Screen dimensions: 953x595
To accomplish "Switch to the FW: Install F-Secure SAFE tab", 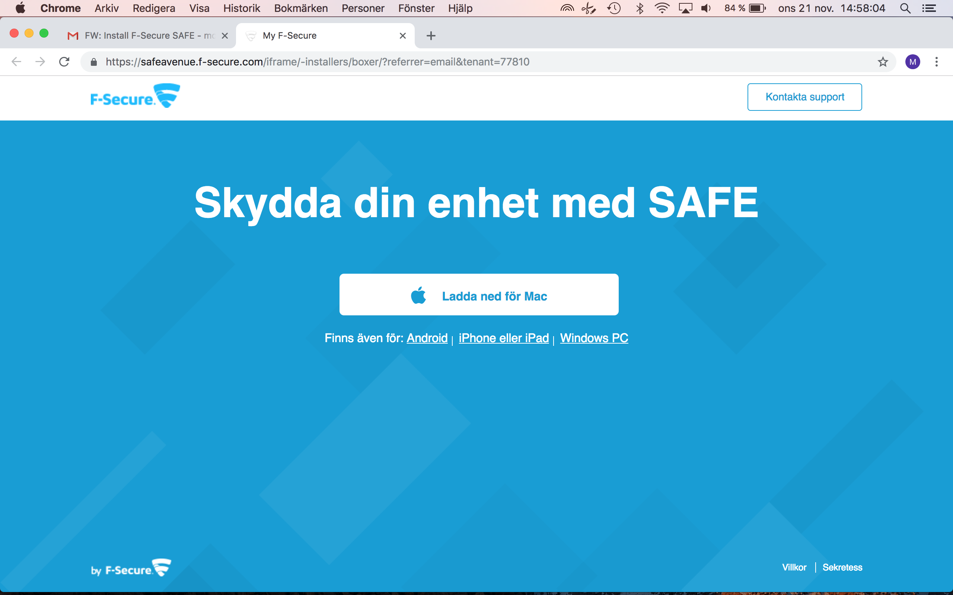I will [x=146, y=36].
